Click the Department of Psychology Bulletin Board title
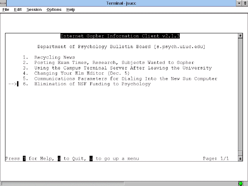248x186 pixels. tap(121, 46)
